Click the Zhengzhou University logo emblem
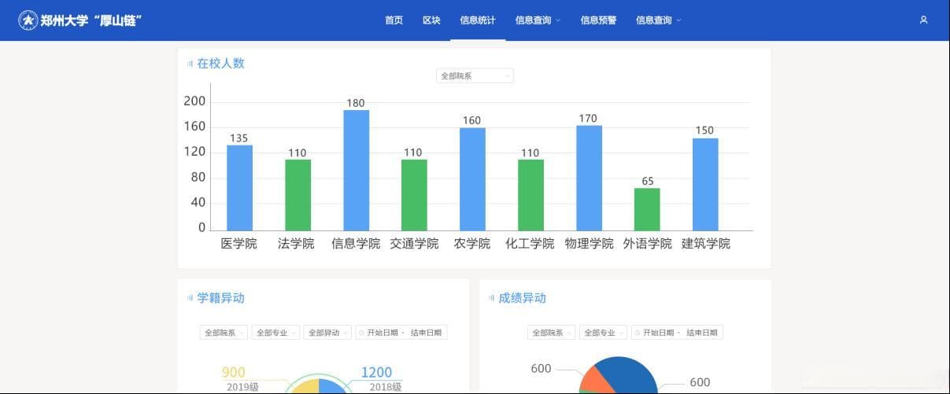The image size is (950, 394). pos(28,20)
